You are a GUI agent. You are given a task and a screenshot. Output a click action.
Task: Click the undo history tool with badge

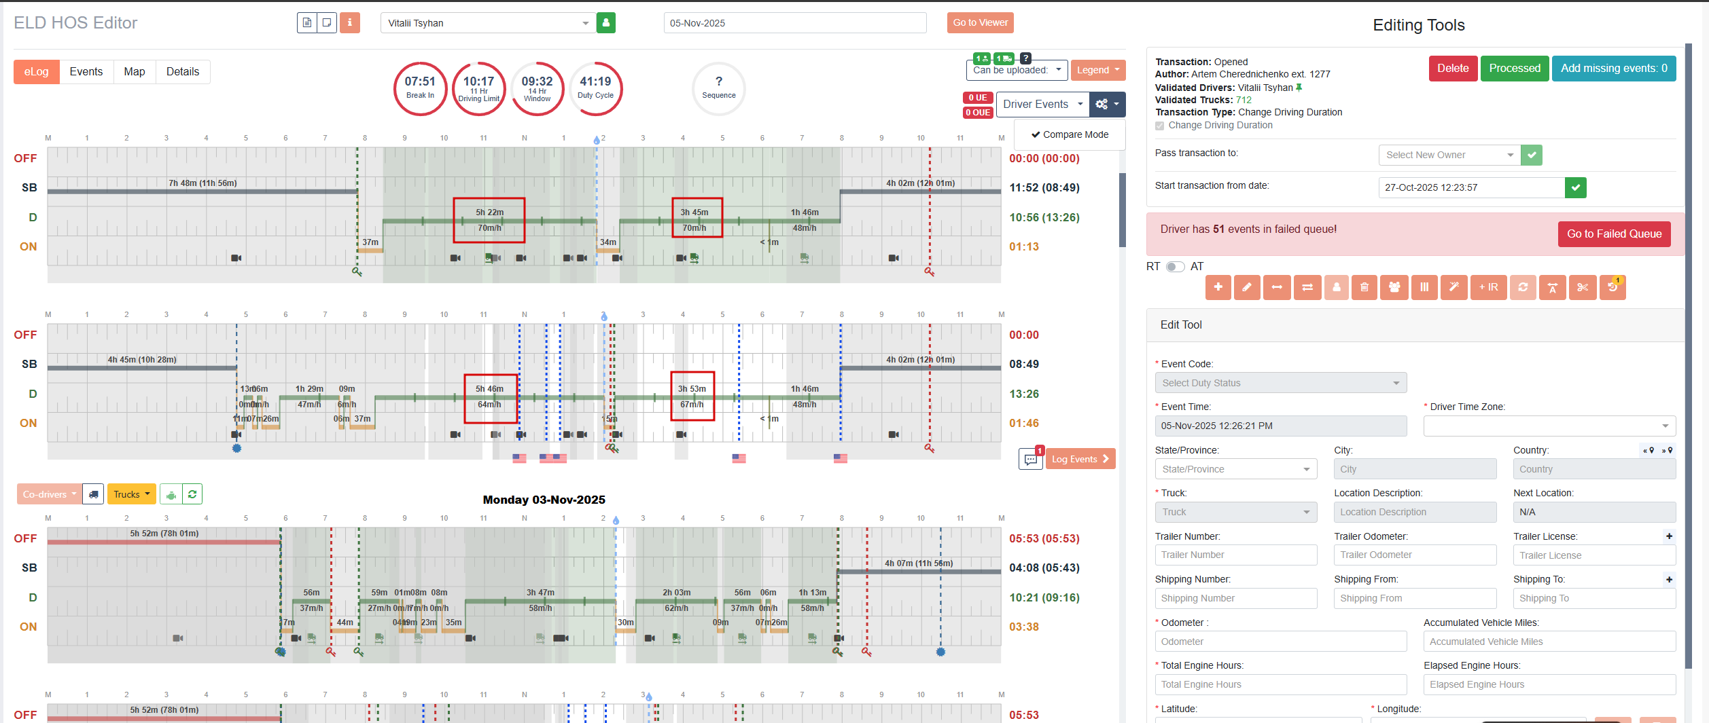[1613, 287]
